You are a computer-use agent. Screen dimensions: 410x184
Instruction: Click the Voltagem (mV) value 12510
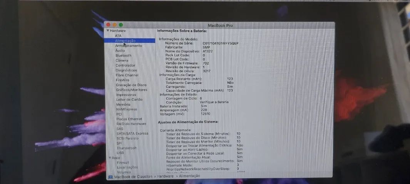(x=205, y=114)
